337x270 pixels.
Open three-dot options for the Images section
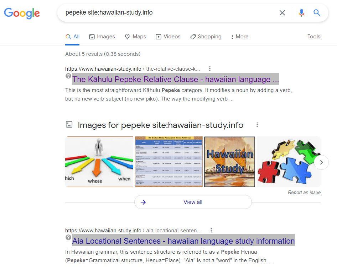click(x=257, y=125)
